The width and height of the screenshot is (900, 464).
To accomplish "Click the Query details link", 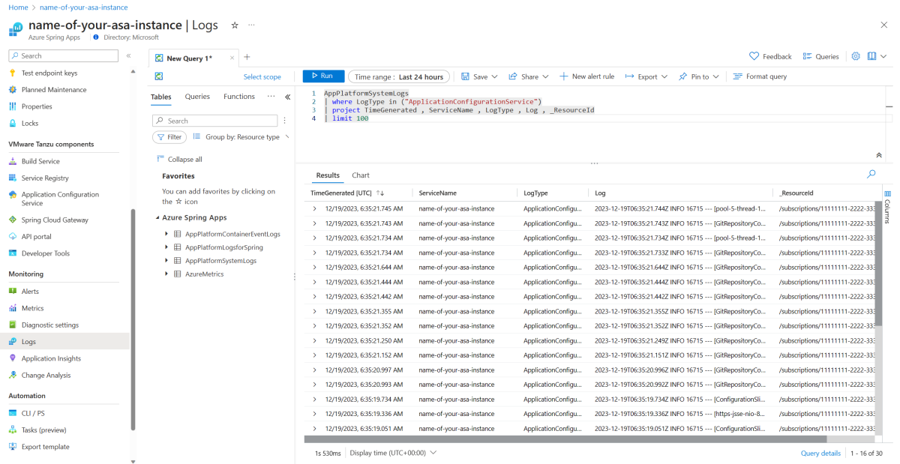I will 820,453.
